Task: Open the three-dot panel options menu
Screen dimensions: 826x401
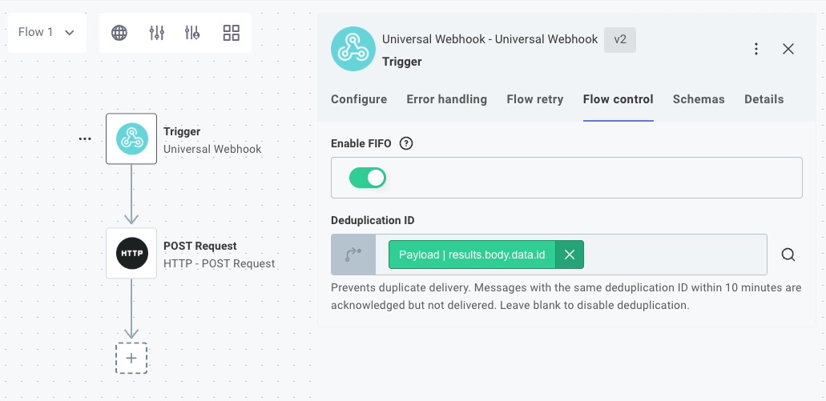Action: 756,49
